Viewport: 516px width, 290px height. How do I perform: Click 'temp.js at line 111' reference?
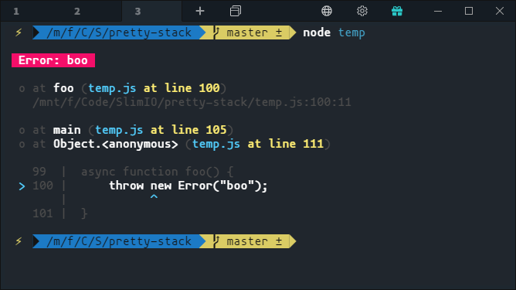click(258, 144)
